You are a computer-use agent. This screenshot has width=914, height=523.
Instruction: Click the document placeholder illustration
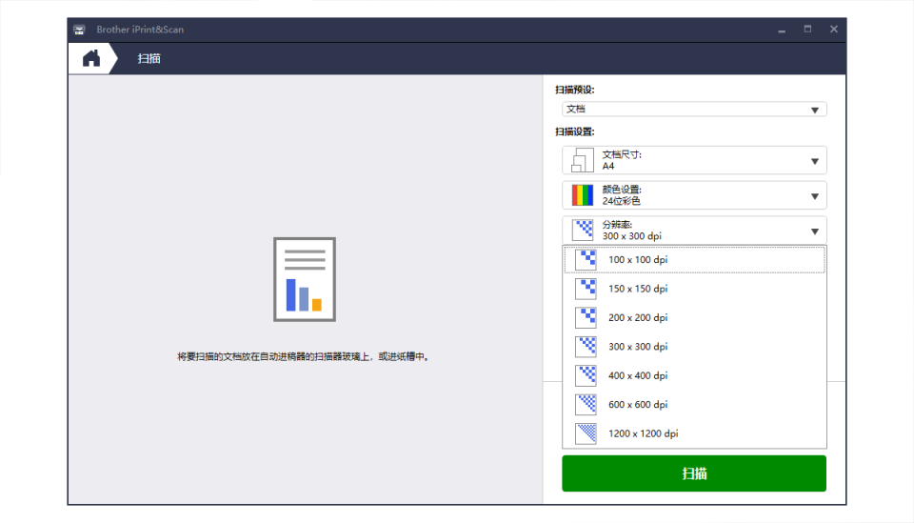(305, 279)
